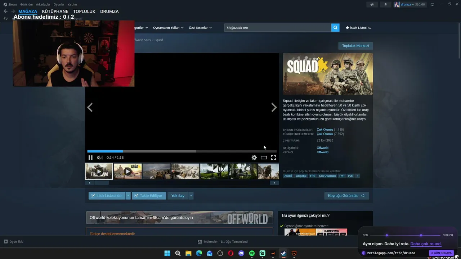Image resolution: width=461 pixels, height=259 pixels.
Task: Enter fullscreen for the trailer video
Action: (273, 158)
